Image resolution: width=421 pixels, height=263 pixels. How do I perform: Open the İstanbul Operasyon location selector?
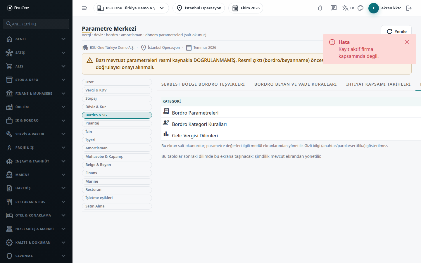pyautogui.click(x=199, y=8)
